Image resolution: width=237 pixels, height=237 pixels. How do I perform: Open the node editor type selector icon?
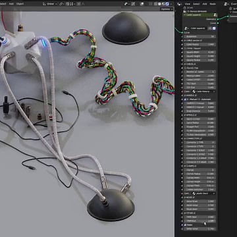coord(179,4)
